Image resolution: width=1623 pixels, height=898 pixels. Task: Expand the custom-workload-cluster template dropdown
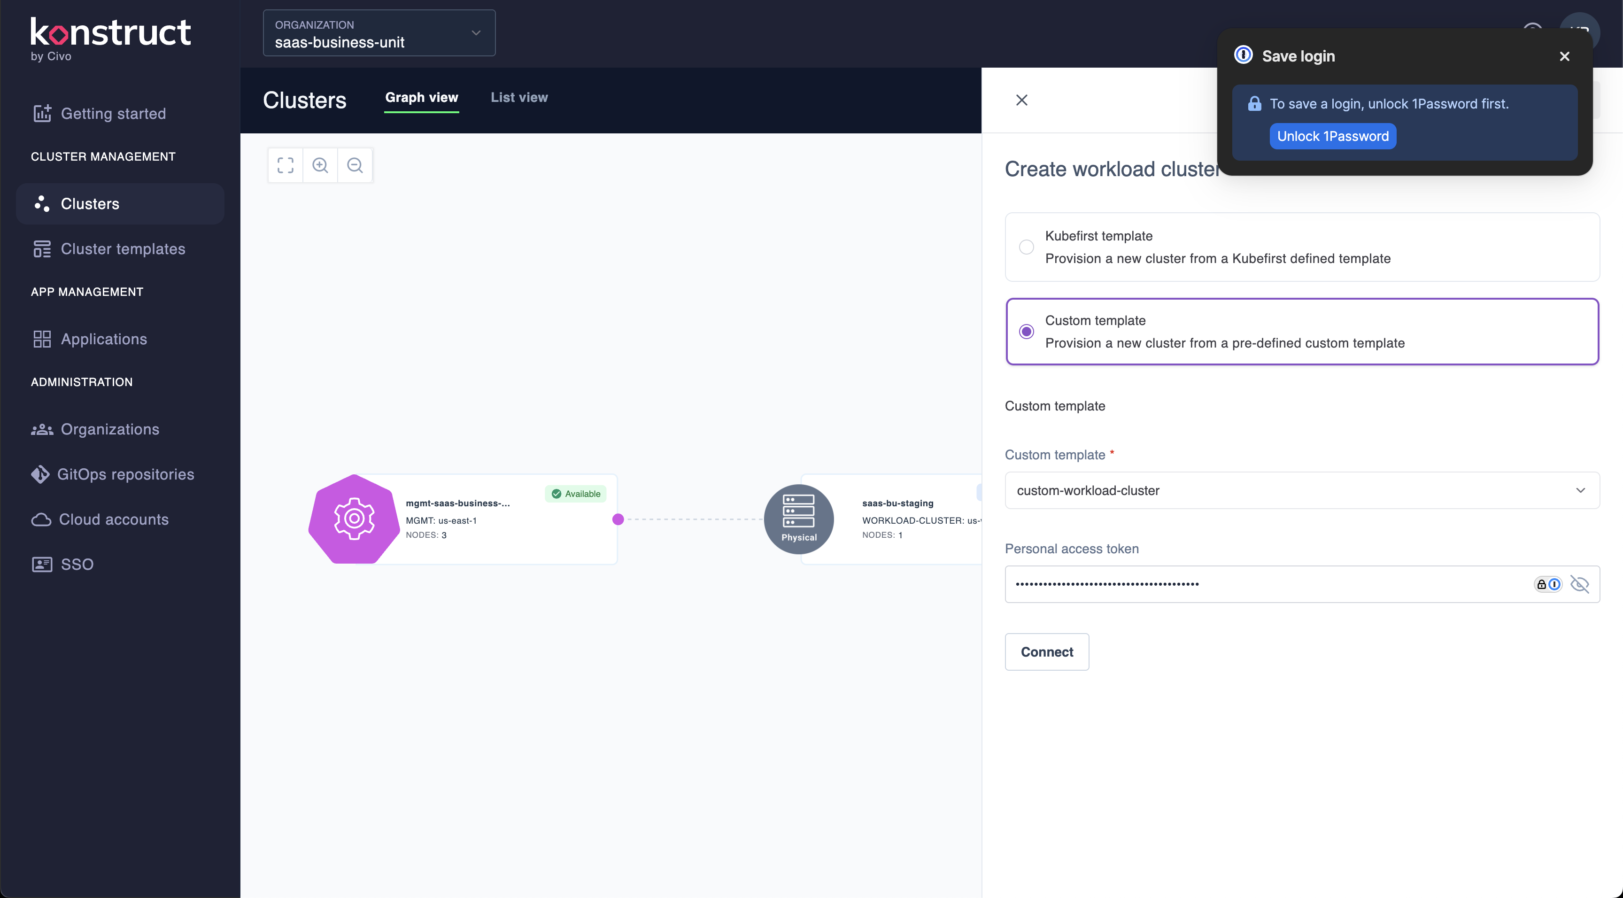1580,490
